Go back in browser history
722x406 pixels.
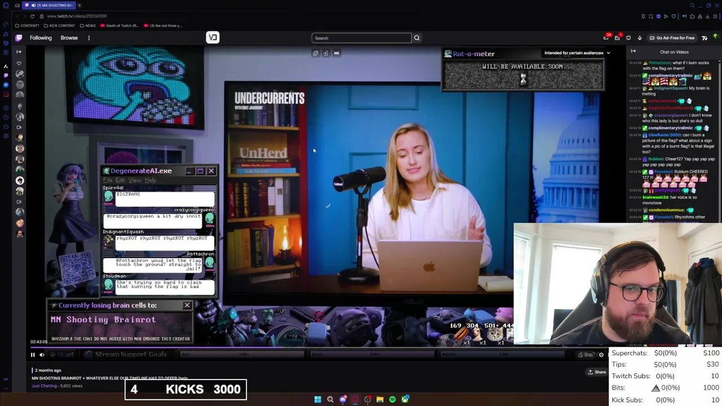(x=17, y=16)
